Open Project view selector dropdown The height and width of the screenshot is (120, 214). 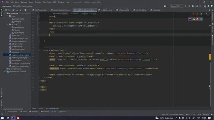point(7,10)
